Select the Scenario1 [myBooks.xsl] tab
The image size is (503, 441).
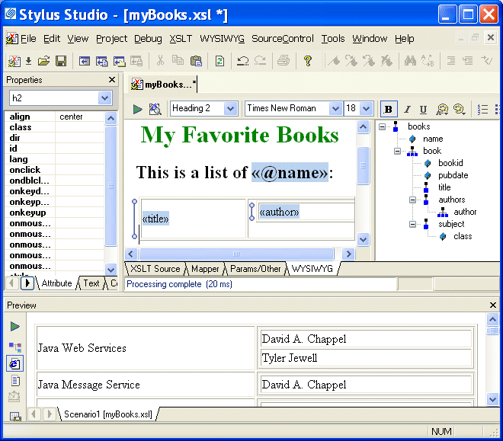tap(107, 414)
